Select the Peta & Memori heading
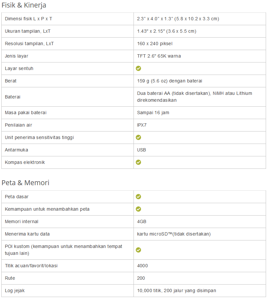This screenshot has height=299, width=268. [x=25, y=183]
